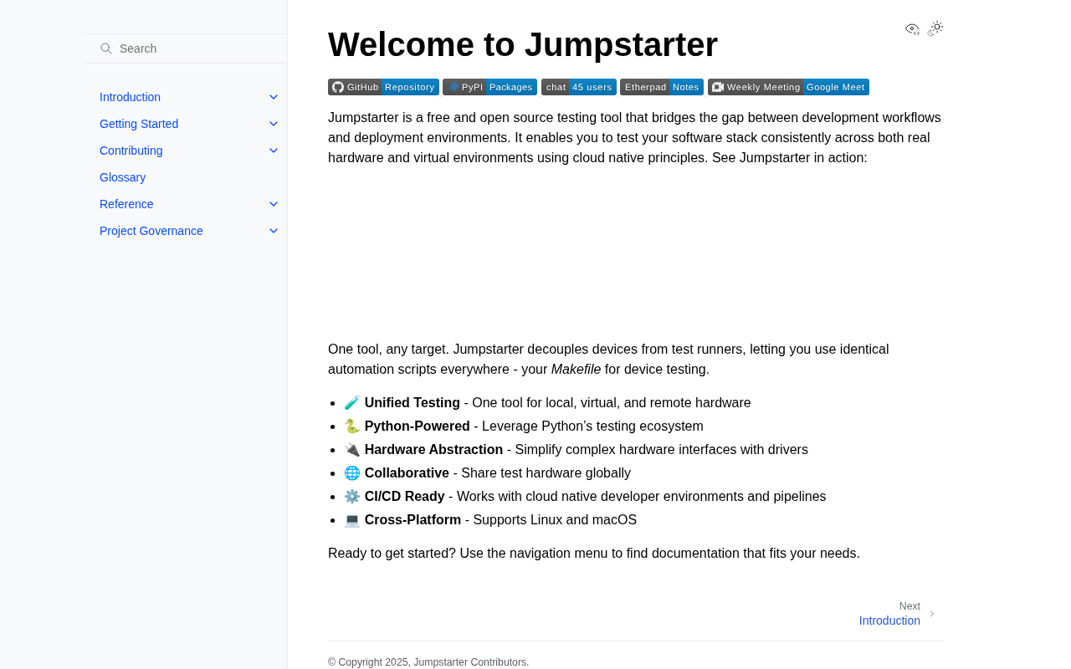Open the chat 45 users badge
Screen dimensions: 1071x669
click(579, 87)
